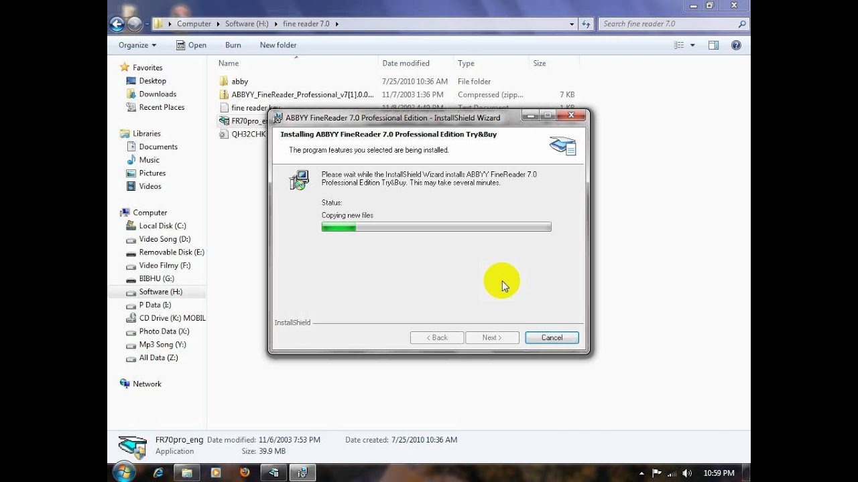This screenshot has width=858, height=482.
Task: Open Windows Media Player from the taskbar
Action: 216,472
